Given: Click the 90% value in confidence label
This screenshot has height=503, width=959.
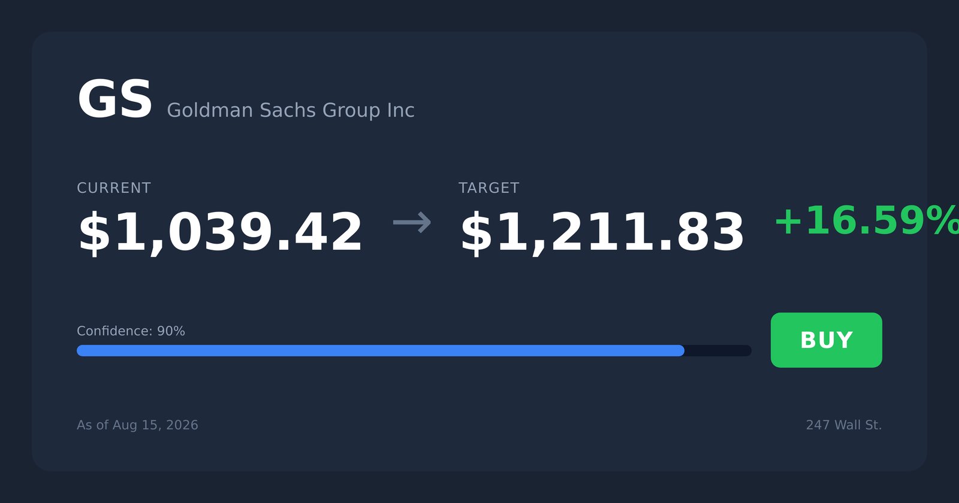Looking at the screenshot, I should pos(171,331).
